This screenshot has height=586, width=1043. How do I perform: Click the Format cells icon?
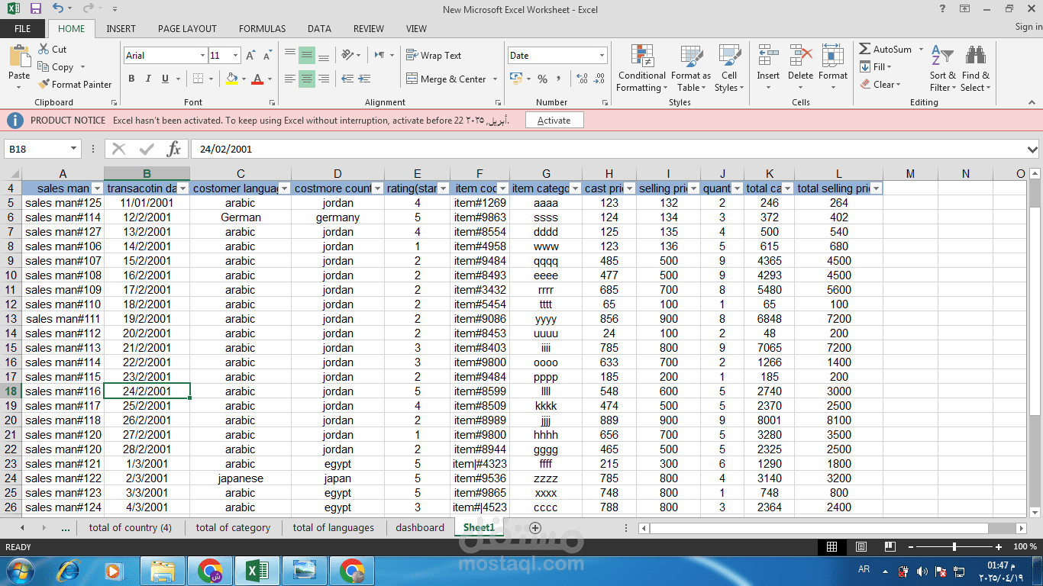pos(833,56)
